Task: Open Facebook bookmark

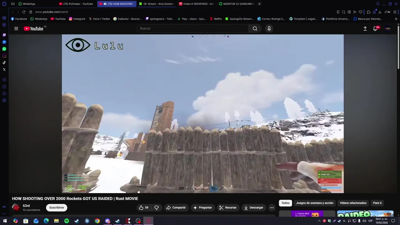Action: [x=19, y=19]
